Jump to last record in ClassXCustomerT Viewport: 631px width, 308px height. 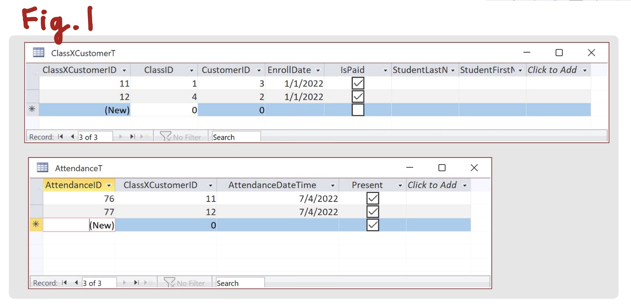point(132,137)
